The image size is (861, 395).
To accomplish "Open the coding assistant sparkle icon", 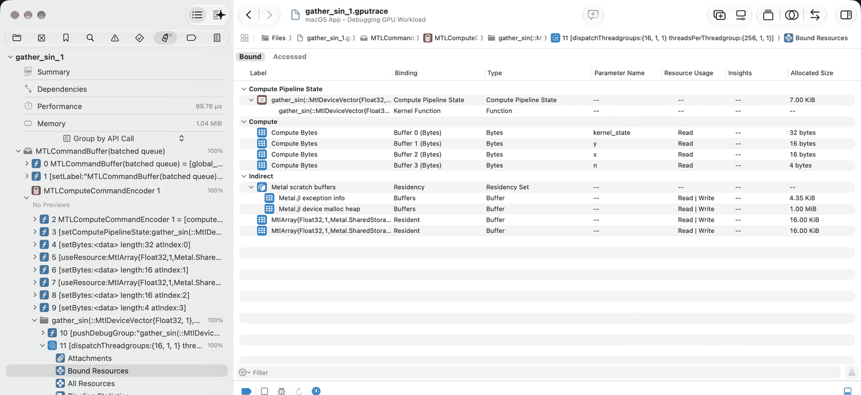I will pyautogui.click(x=219, y=15).
